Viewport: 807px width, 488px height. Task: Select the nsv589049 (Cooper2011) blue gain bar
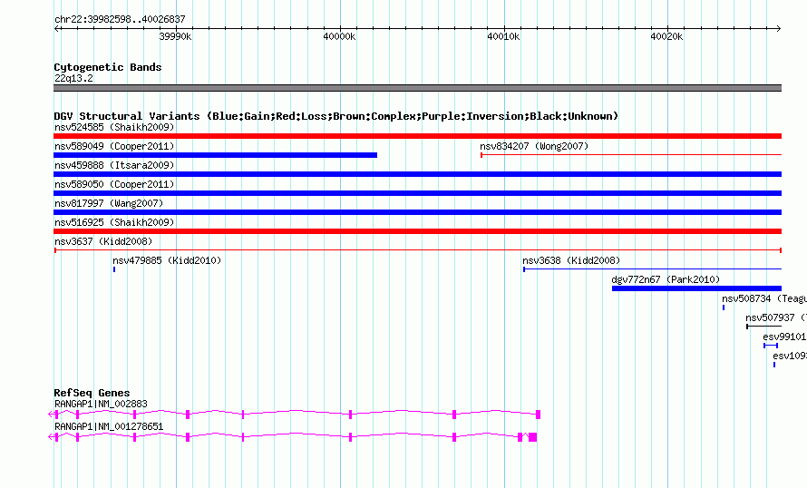tap(215, 155)
